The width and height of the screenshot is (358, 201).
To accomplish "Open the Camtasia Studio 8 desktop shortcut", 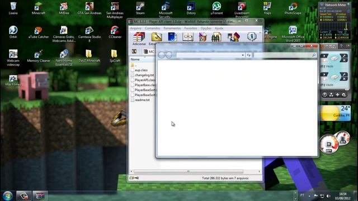I will (89, 34).
